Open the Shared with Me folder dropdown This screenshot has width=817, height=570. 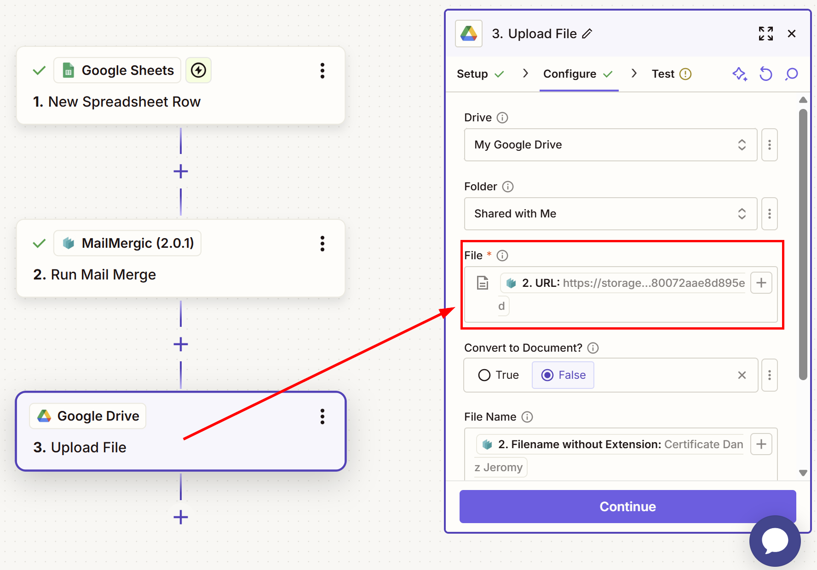coord(610,214)
